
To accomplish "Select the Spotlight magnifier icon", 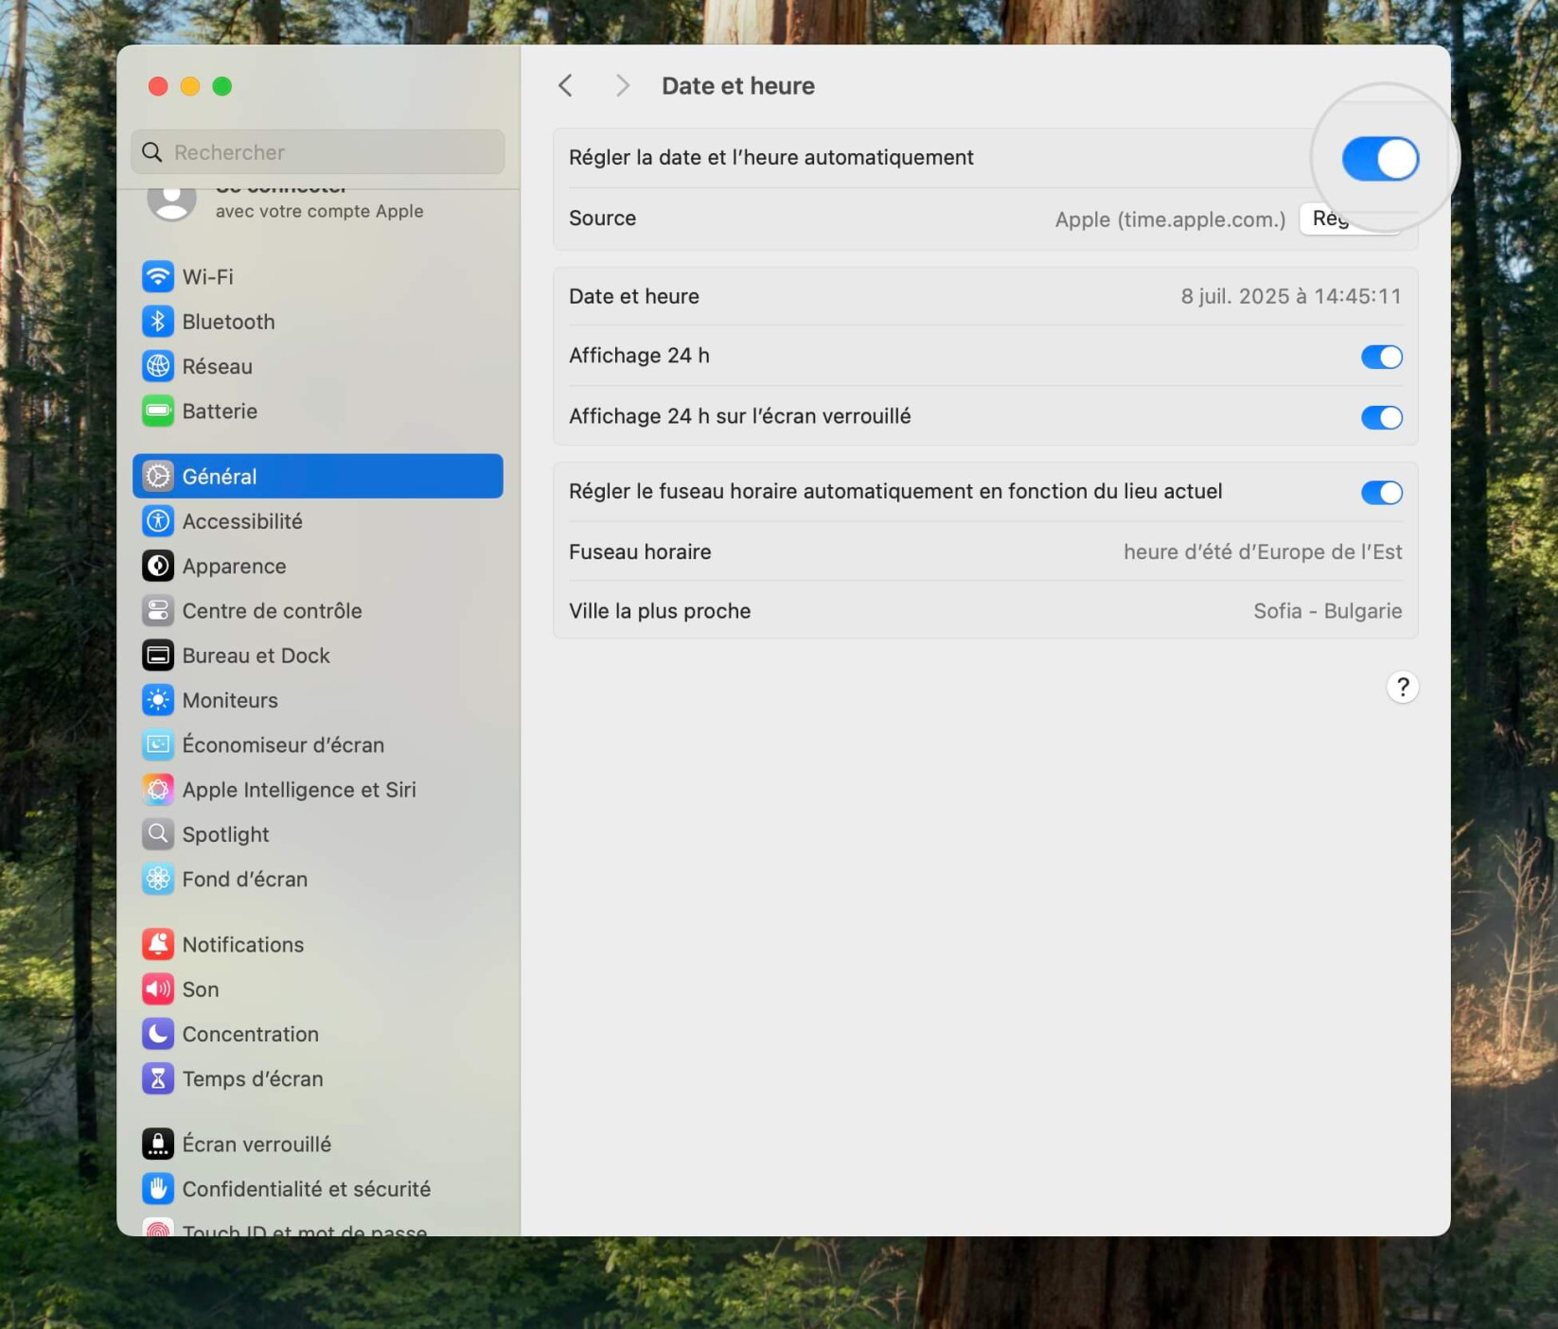I will pos(158,834).
